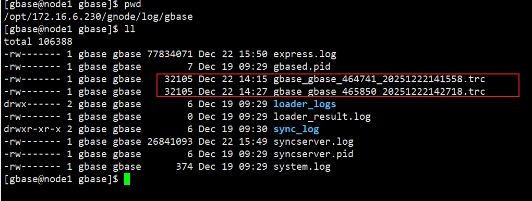Click the /opt/172.16.6.230/gnode/log/gbase path output
532x201 pixels.
[99, 17]
